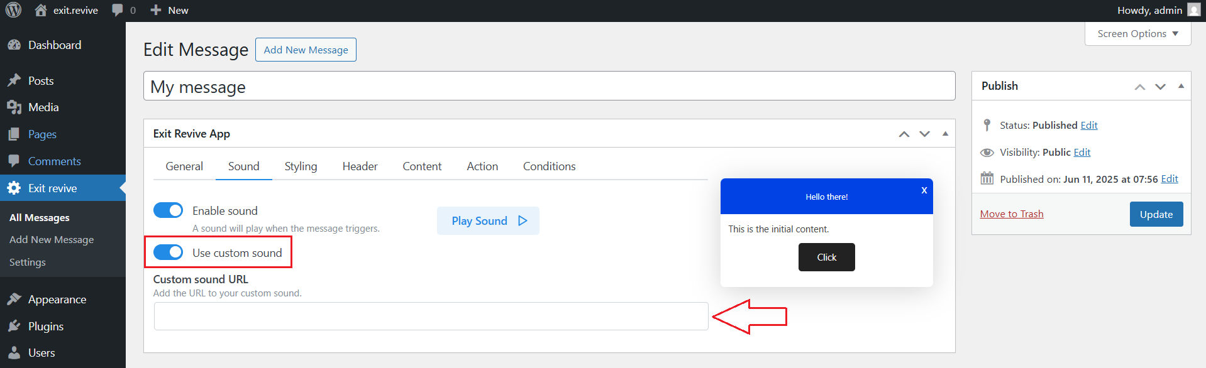Expand the Screen Options dropdown
This screenshot has height=368, width=1206.
(1137, 34)
